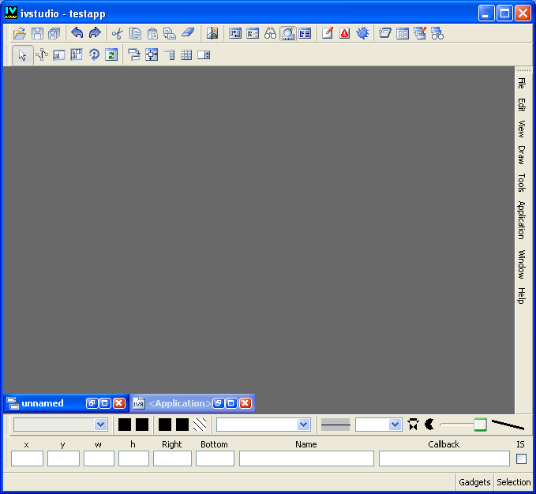The height and width of the screenshot is (494, 536).
Task: Toggle the highlighted inspector toolbar button
Action: click(287, 33)
